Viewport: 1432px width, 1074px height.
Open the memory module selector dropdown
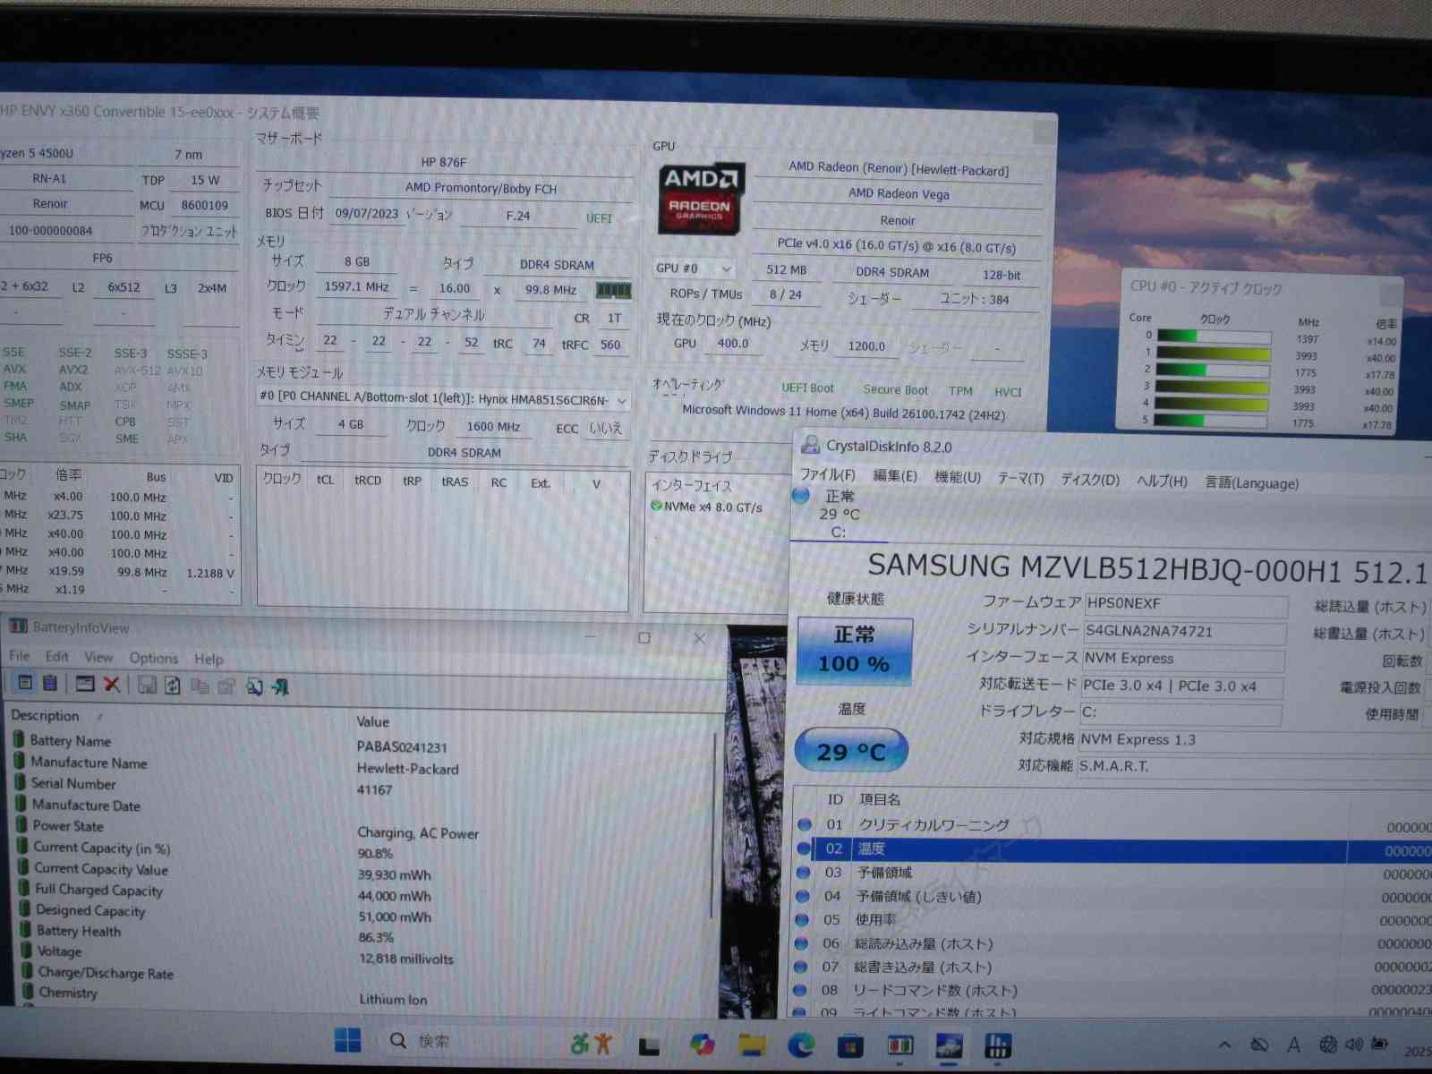coord(621,401)
